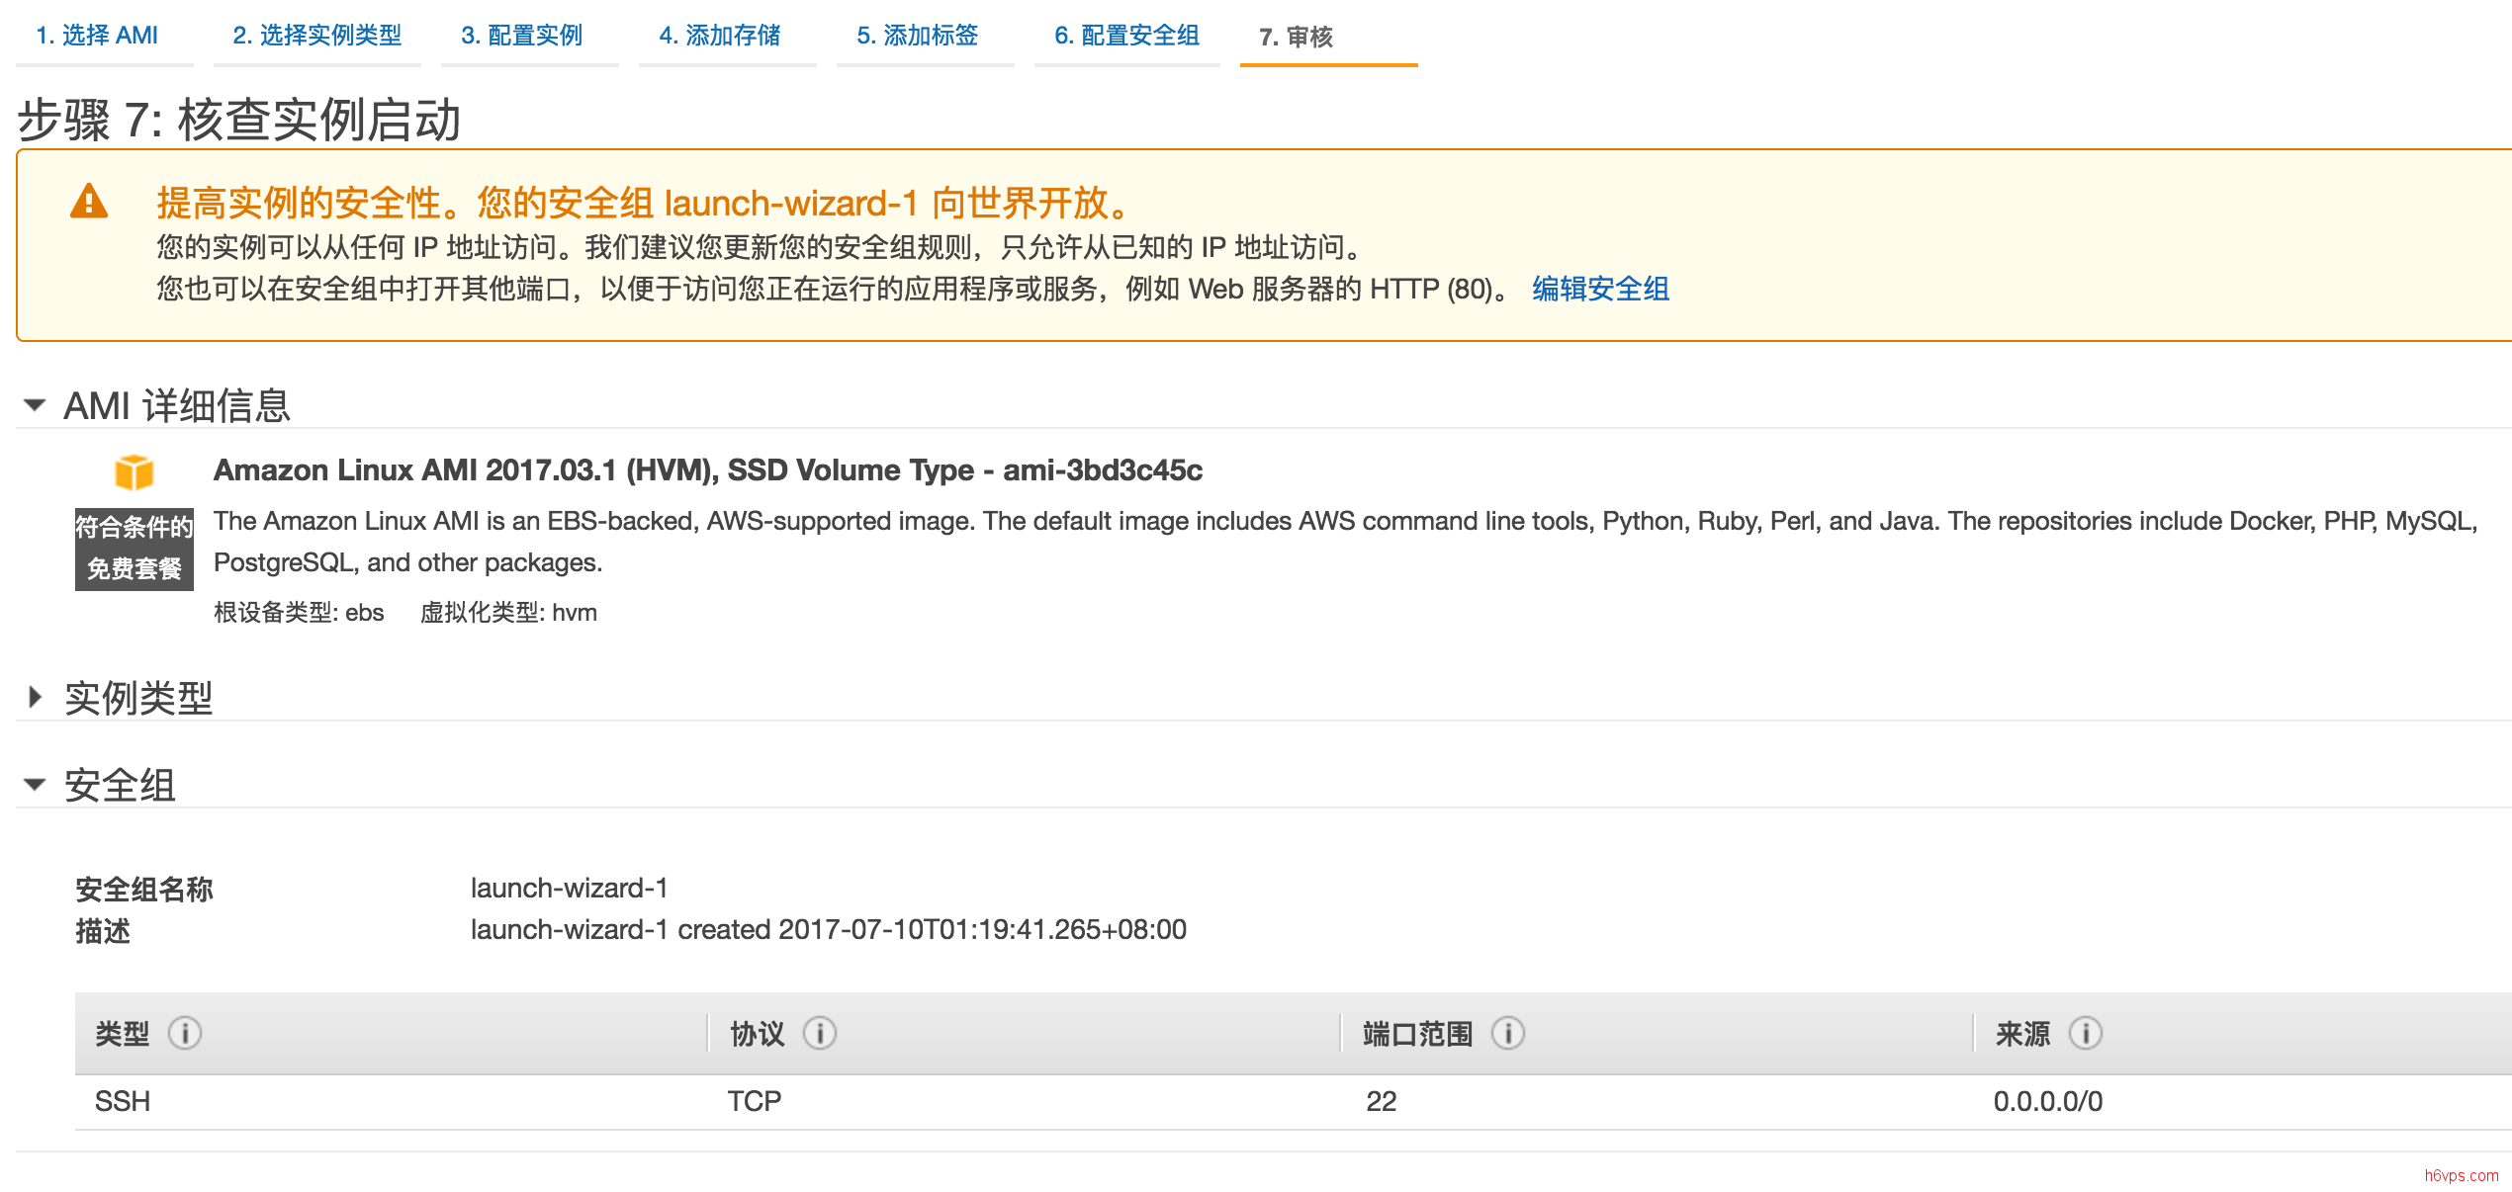Click the 虚拟化类型: hvm text
Screen dimensions: 2512x1192
pyautogui.click(x=508, y=613)
